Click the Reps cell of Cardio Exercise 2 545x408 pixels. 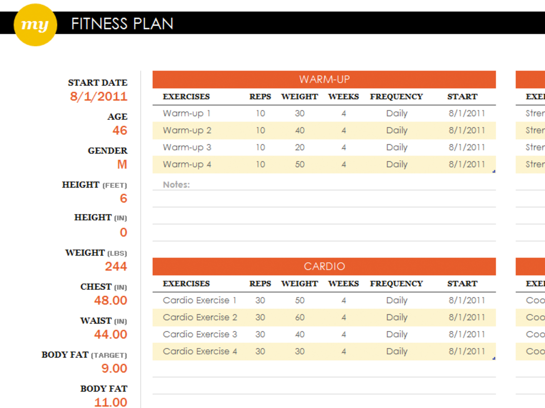260,317
